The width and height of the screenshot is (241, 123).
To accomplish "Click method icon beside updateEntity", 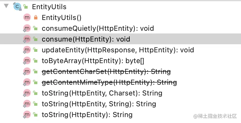I will coord(27,50).
